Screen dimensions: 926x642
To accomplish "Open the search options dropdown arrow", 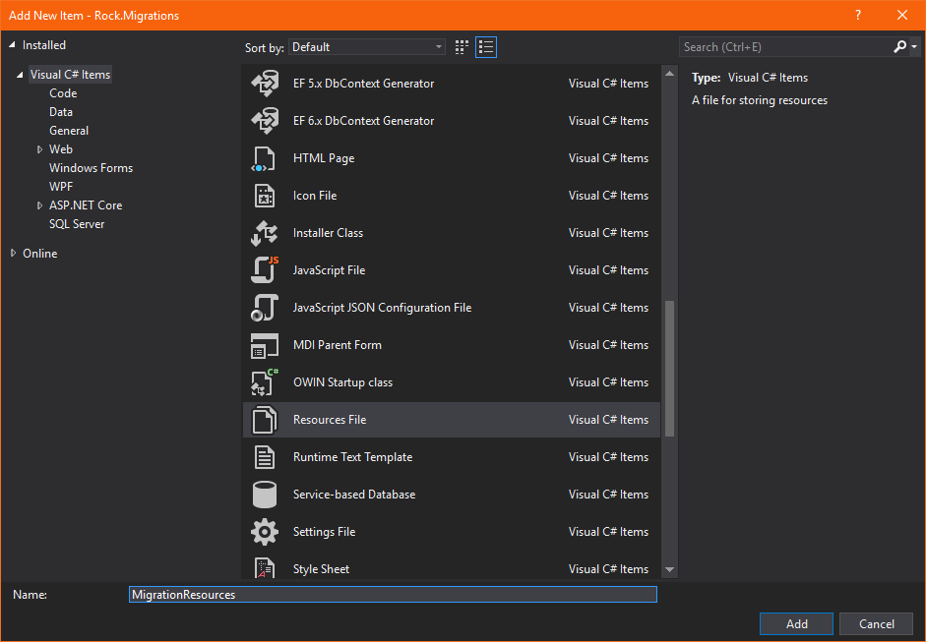I will [x=914, y=46].
